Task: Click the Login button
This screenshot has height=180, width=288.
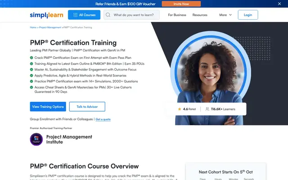Action: [x=248, y=15]
